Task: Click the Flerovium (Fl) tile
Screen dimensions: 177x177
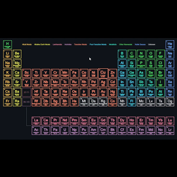Action: pyautogui.click(x=132, y=102)
